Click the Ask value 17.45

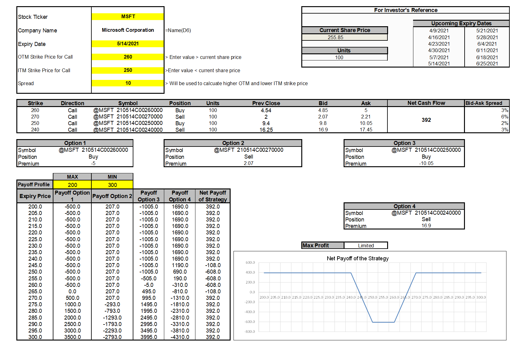(366, 130)
